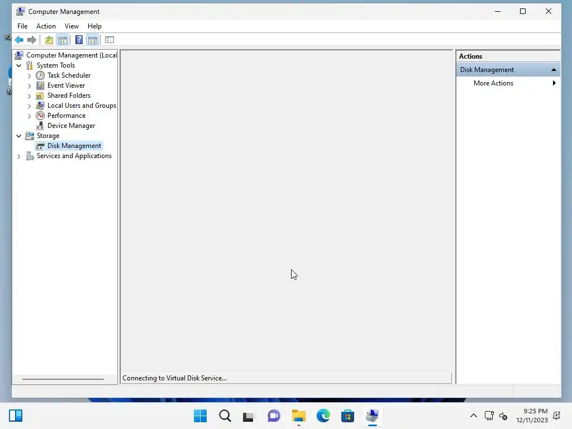Click the Up one level folder icon
Viewport: 572px width, 429px height.
[49, 40]
